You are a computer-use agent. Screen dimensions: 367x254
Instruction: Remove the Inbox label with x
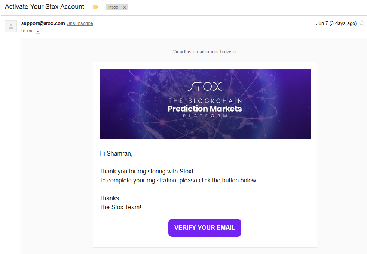(125, 7)
